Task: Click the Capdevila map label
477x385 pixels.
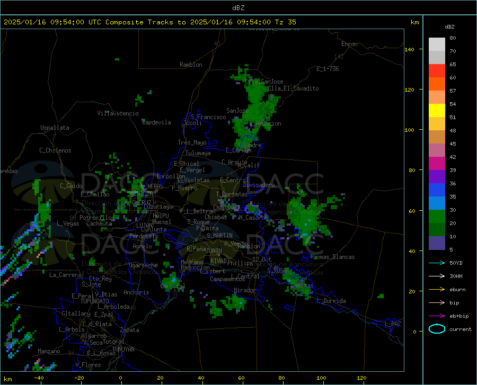Action: coord(157,122)
